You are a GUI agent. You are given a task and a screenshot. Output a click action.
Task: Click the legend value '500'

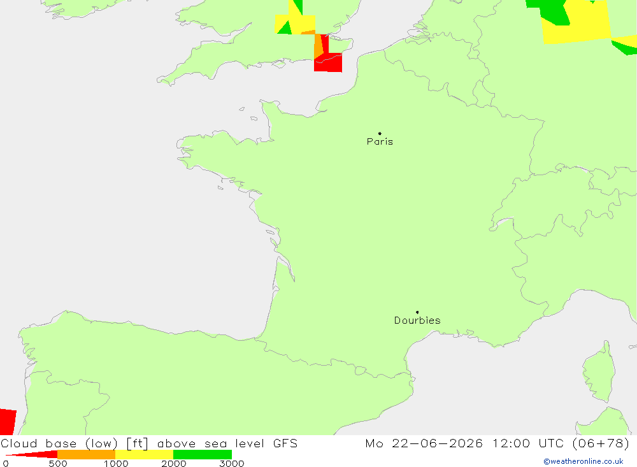click(x=58, y=464)
